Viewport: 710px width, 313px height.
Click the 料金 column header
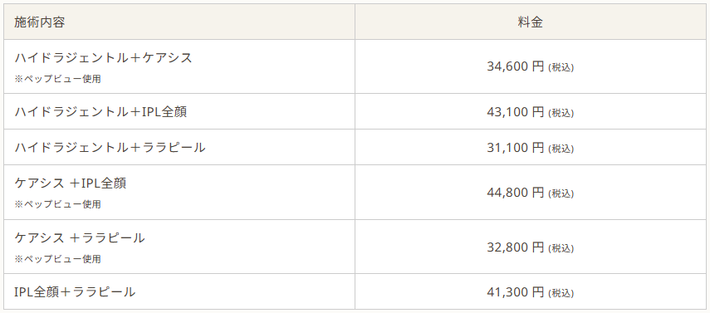531,22
